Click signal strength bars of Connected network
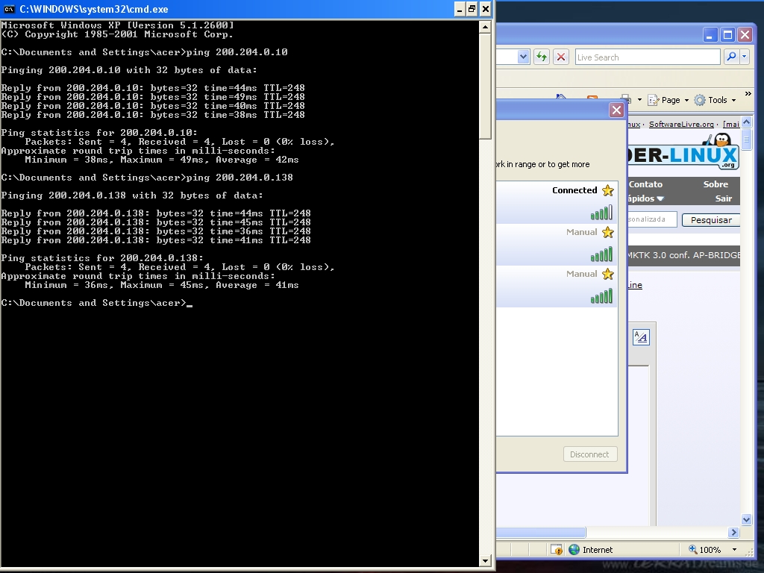Screen dimensions: 764x573 601,213
